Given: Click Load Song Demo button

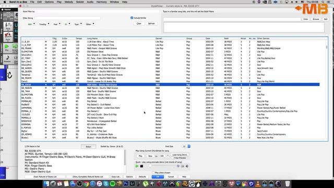Looking at the screenshot, I should [x=180, y=155].
